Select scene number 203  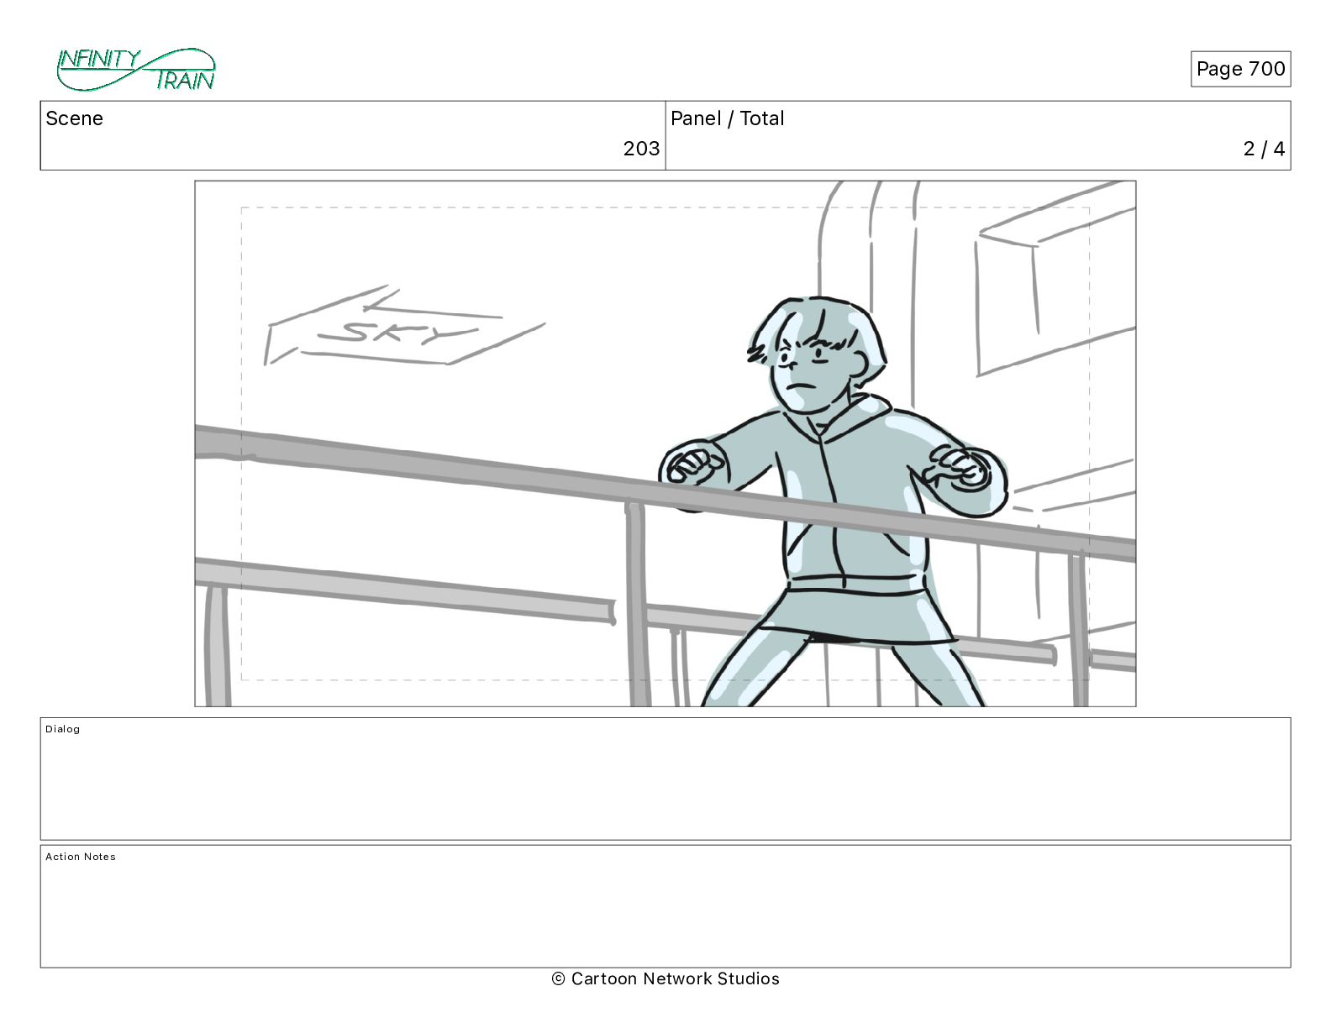pos(641,149)
